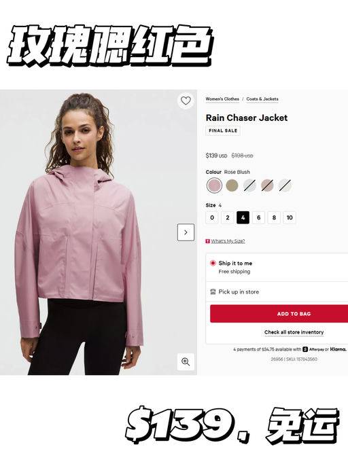Open the Women's Clothes breadcrumb

coord(222,99)
